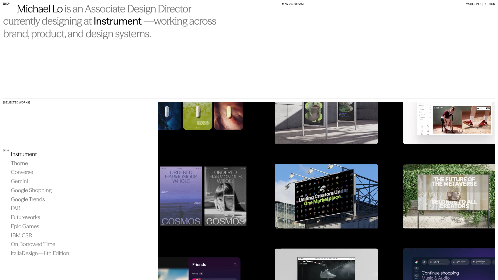Screen dimensions: 498x280
Task: Open the italiaDesign—11th Edition project
Action: point(40,253)
